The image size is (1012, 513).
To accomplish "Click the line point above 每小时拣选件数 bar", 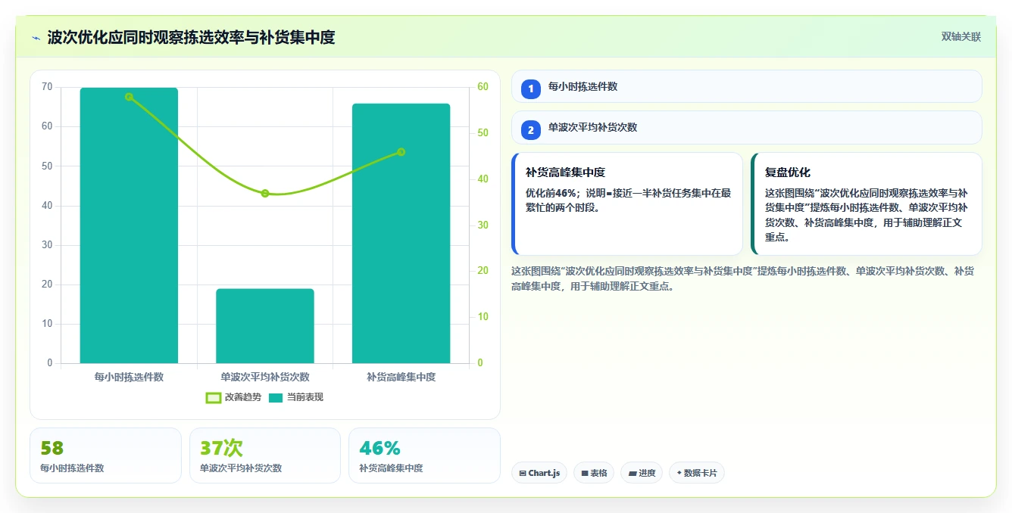I will (x=129, y=97).
